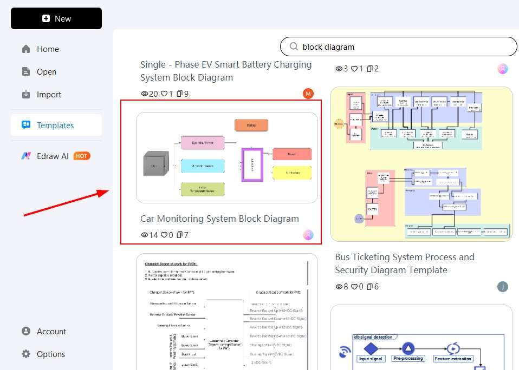
Task: Click the New button
Action: (x=56, y=18)
